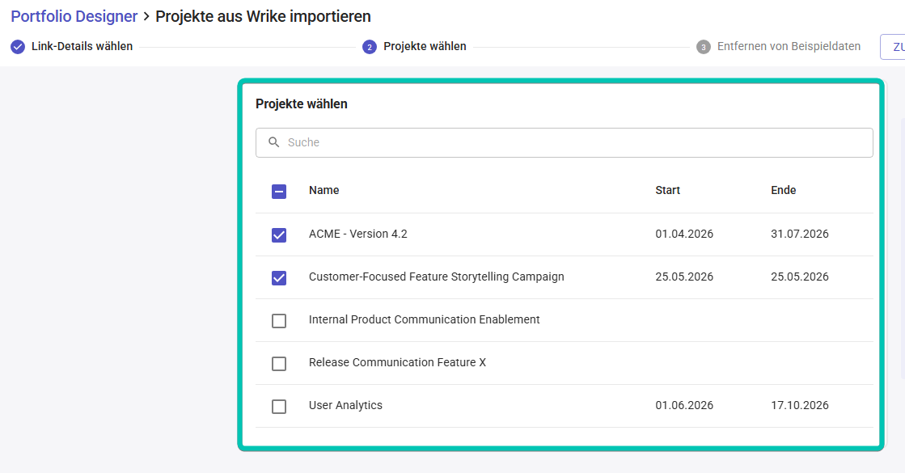Select the User Analytics project row
Image resolution: width=905 pixels, height=473 pixels.
pos(485,406)
